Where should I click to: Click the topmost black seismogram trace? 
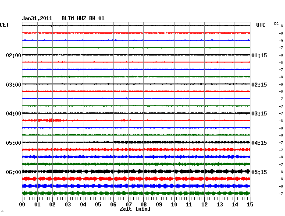(x=136, y=26)
